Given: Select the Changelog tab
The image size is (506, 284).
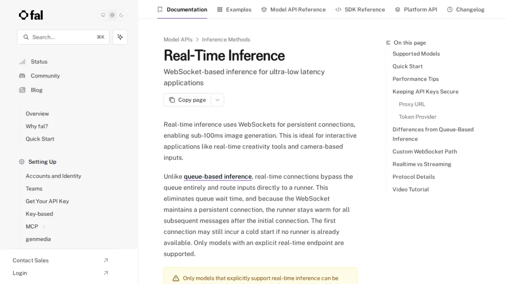Looking at the screenshot, I should [466, 9].
